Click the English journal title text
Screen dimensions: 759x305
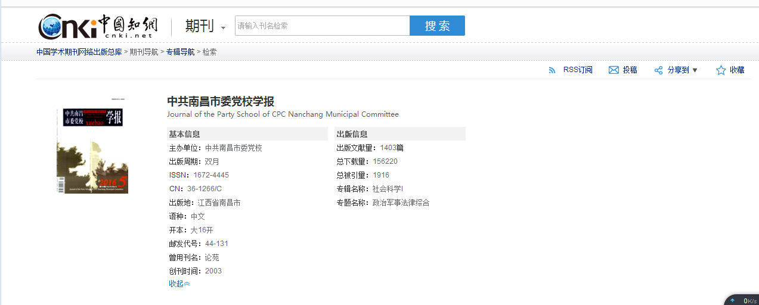coord(283,114)
